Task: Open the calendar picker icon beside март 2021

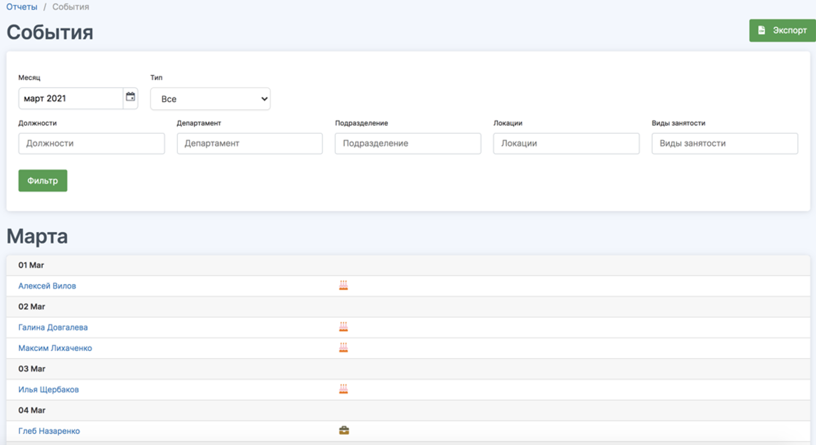Action: pos(130,97)
